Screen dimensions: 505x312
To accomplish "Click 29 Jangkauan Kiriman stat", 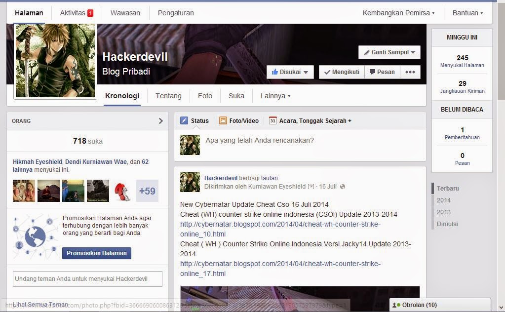I will coord(462,87).
